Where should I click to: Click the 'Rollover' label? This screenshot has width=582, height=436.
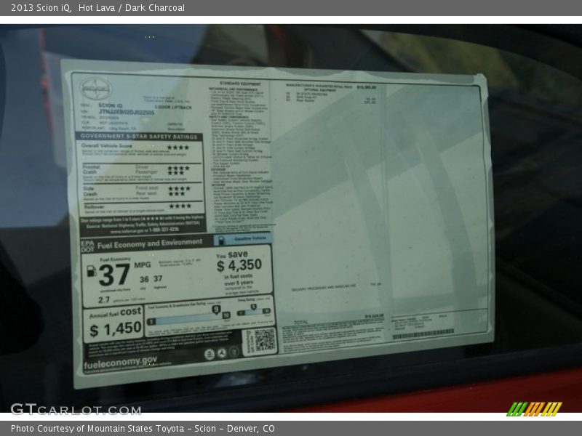click(x=94, y=207)
